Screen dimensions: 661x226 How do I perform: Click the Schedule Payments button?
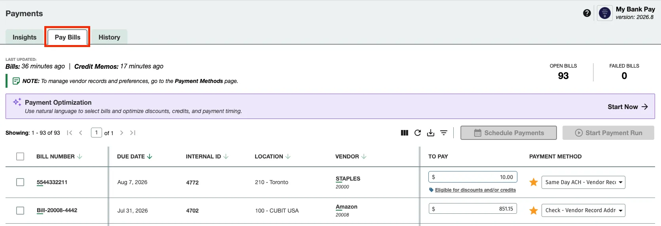tap(509, 133)
